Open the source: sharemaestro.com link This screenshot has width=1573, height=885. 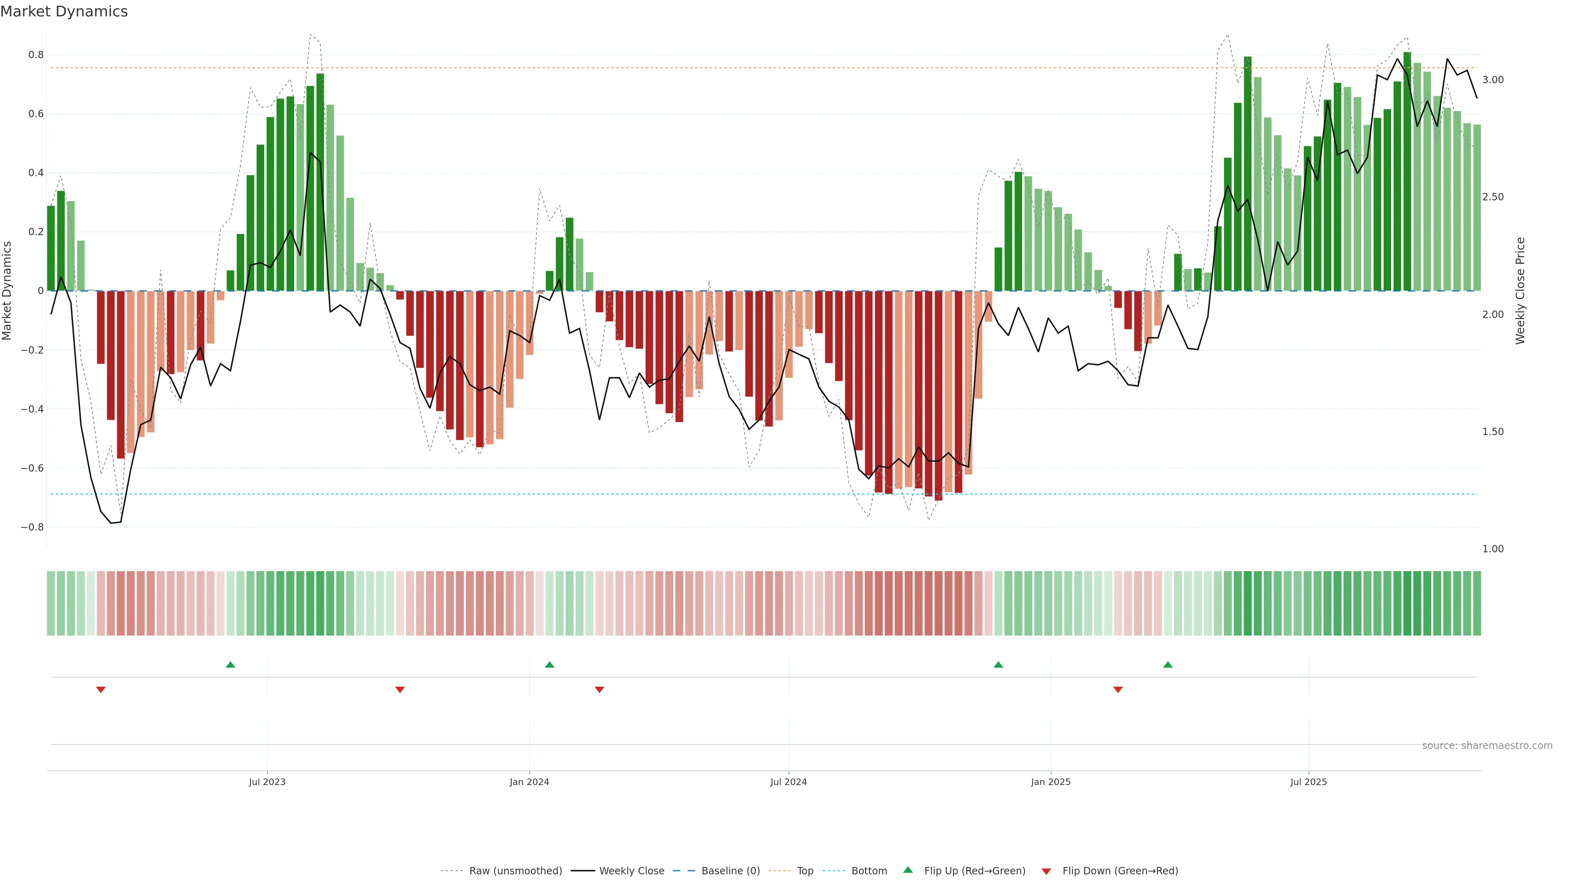point(1487,746)
